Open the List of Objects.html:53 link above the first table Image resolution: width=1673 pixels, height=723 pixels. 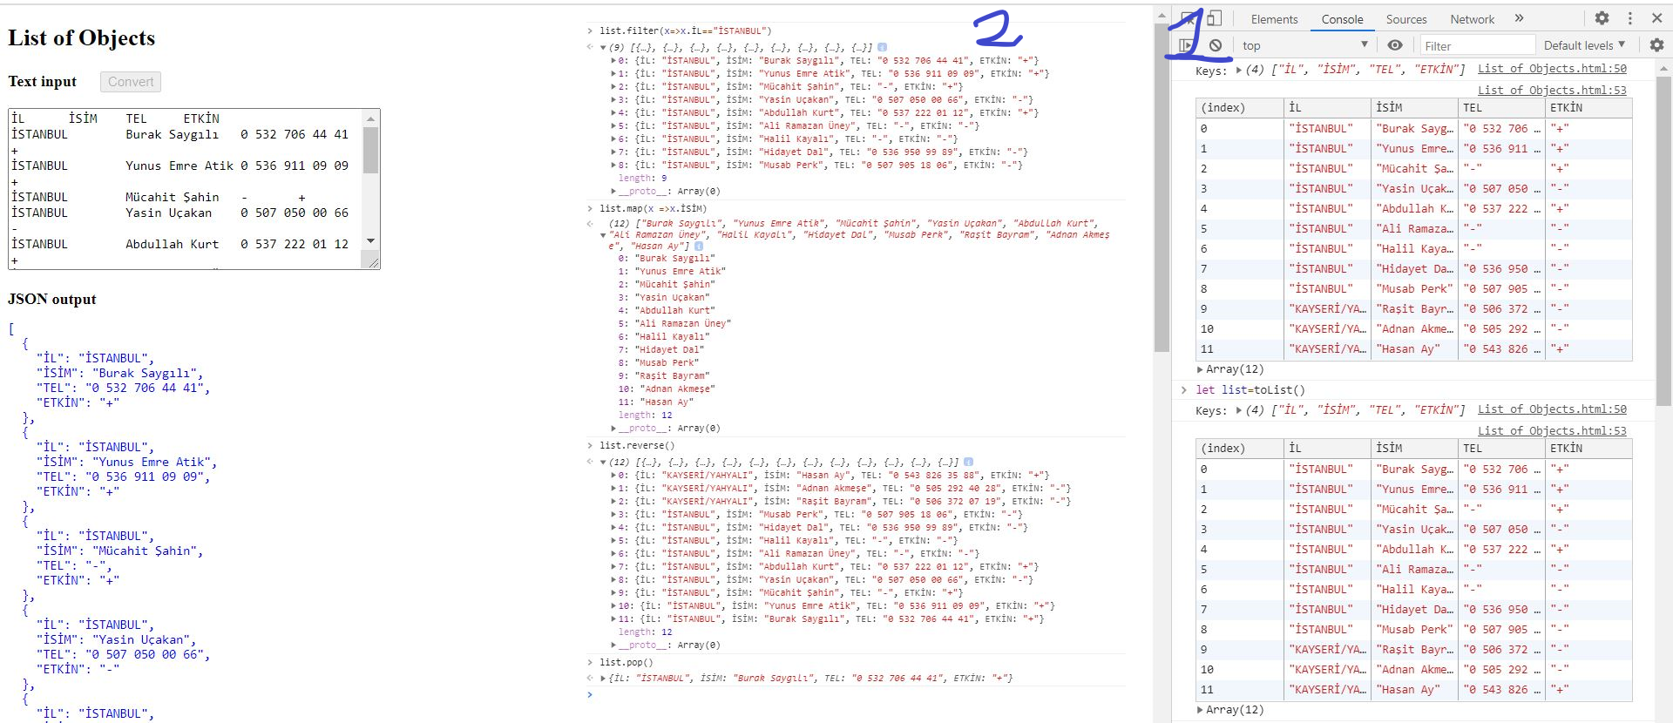(1552, 90)
